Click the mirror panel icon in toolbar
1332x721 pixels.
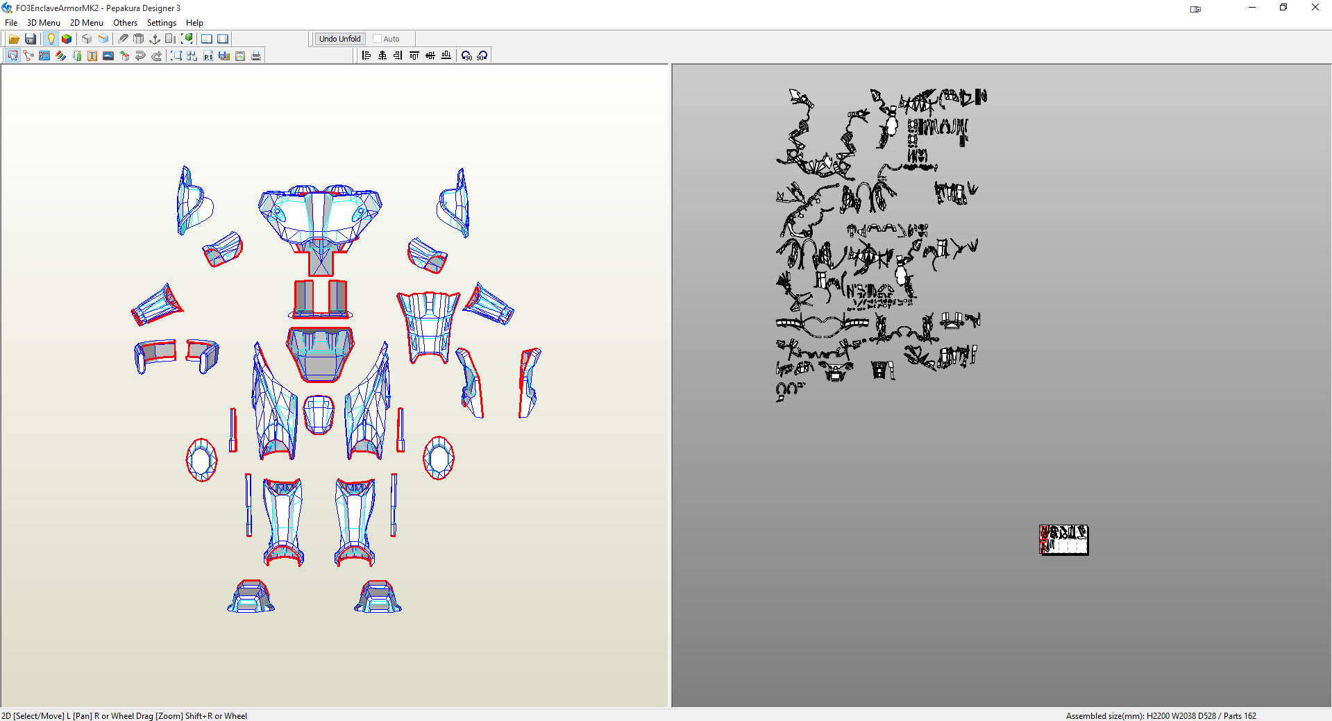tap(171, 39)
